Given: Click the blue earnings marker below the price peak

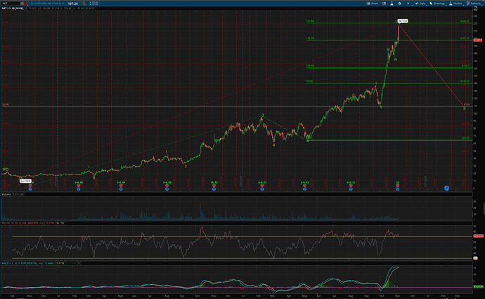Looking at the screenshot, I should 398,189.
